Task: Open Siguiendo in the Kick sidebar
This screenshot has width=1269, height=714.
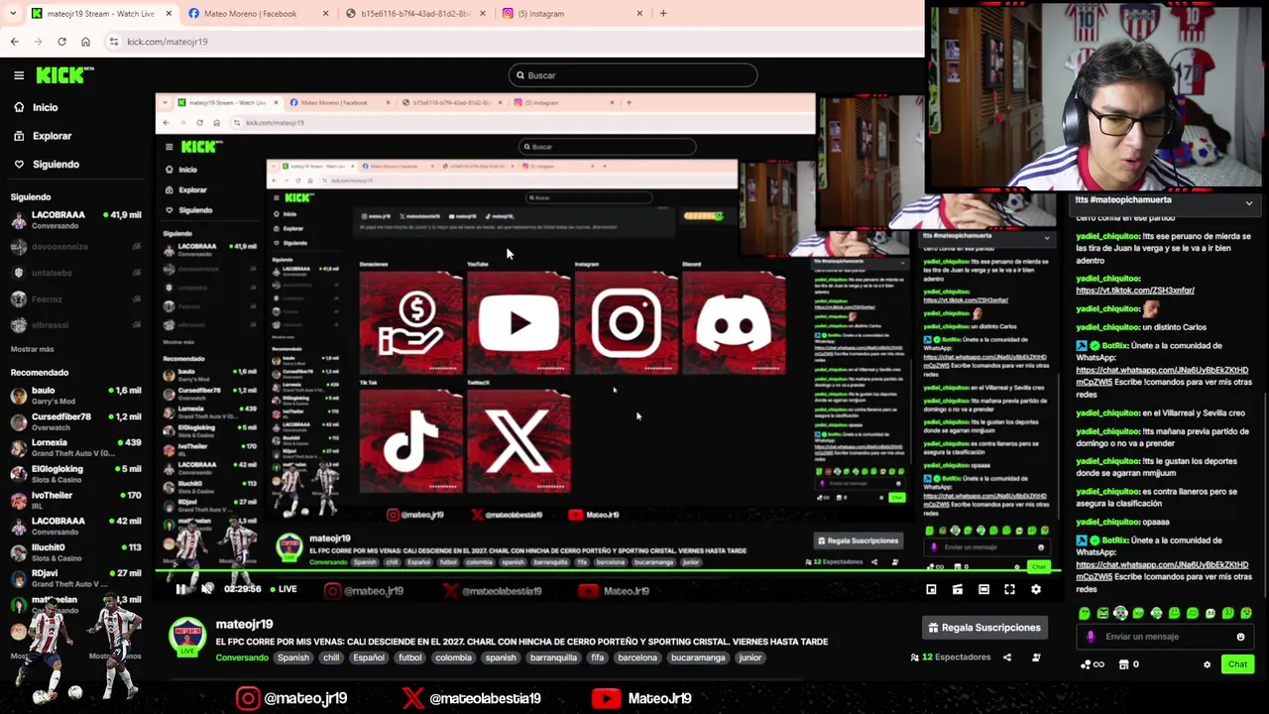Action: coord(46,165)
